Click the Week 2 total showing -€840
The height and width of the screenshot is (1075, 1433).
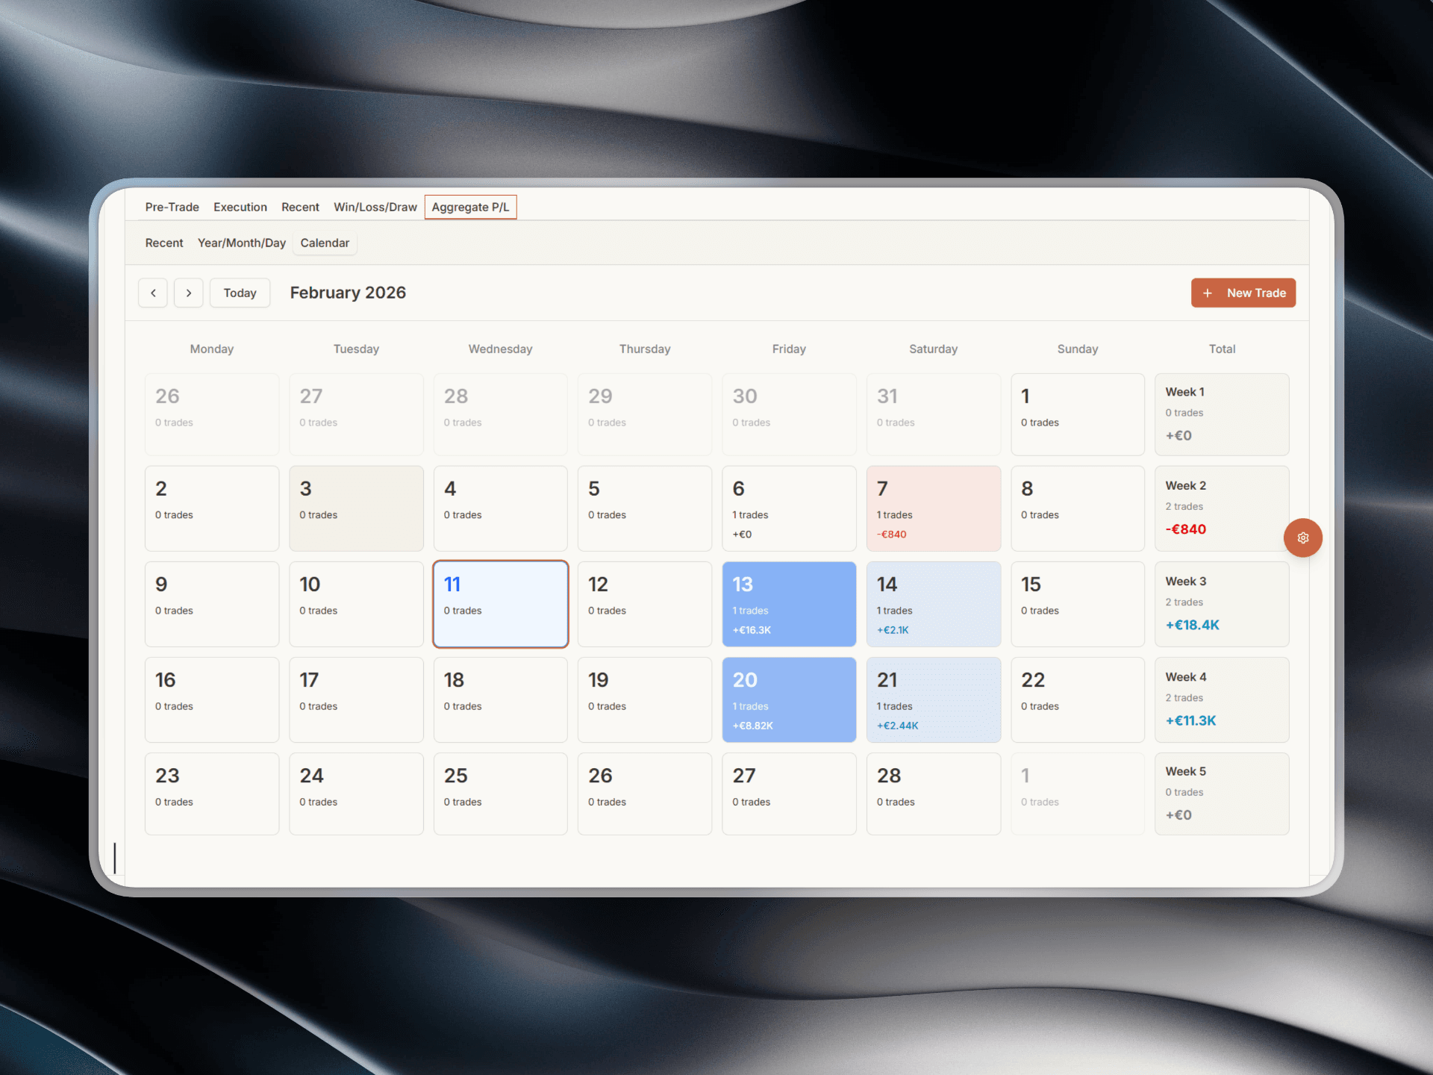1222,508
